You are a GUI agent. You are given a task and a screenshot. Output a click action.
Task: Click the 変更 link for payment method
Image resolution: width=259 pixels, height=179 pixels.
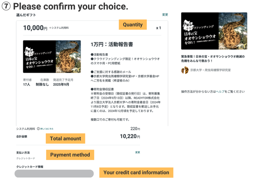point(138,152)
